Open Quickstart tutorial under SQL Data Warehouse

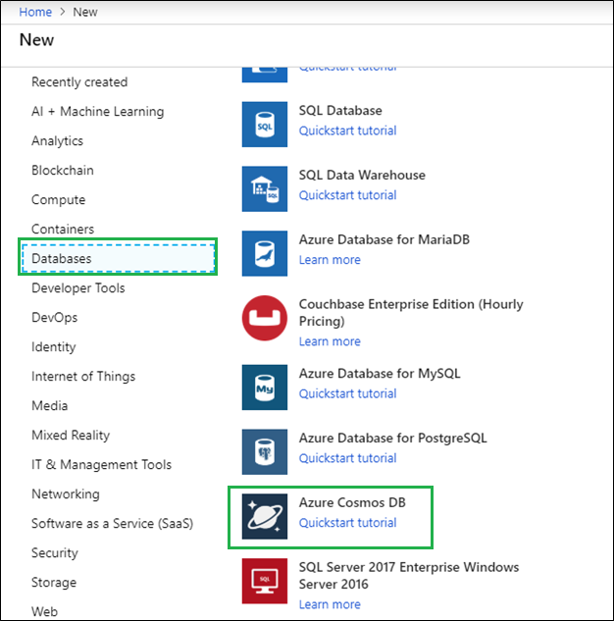[x=347, y=195]
